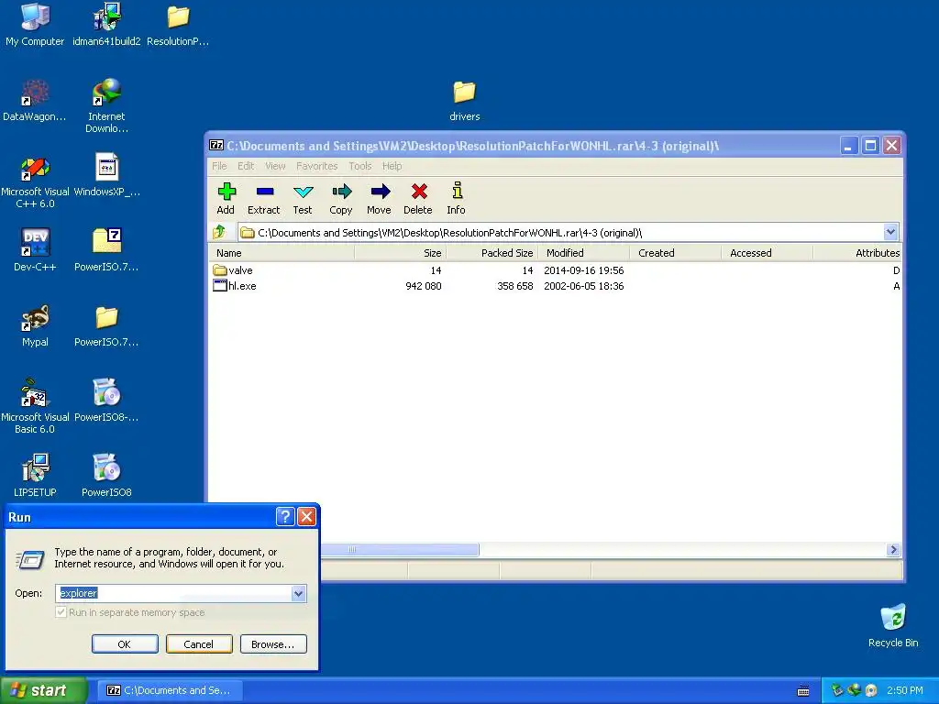Open the Help menu in 7-Zip
This screenshot has width=939, height=704.
(x=392, y=166)
